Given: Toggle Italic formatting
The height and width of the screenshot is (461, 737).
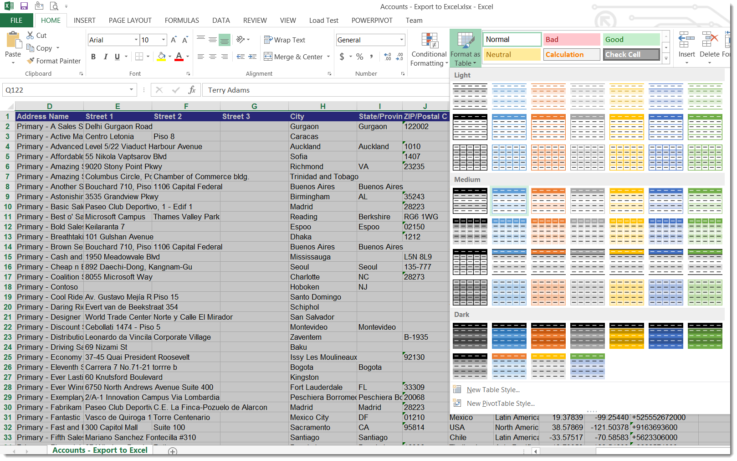Looking at the screenshot, I should (105, 57).
